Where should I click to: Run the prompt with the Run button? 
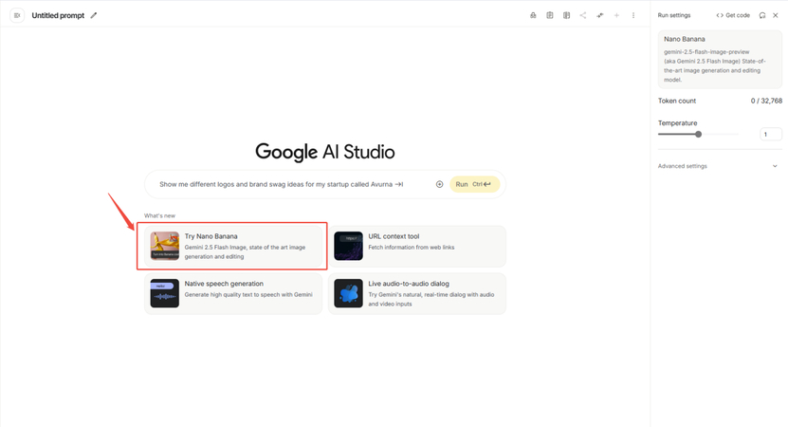click(474, 185)
